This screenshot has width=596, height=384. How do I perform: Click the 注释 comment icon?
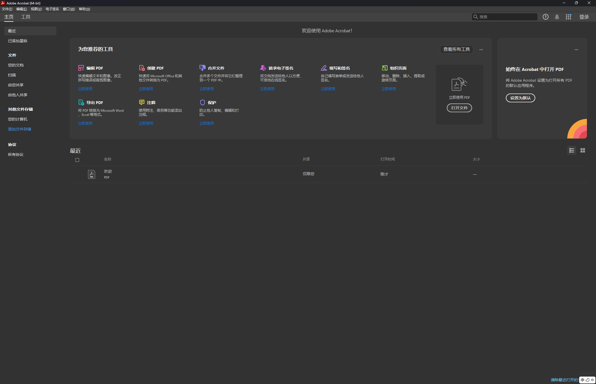(x=142, y=102)
